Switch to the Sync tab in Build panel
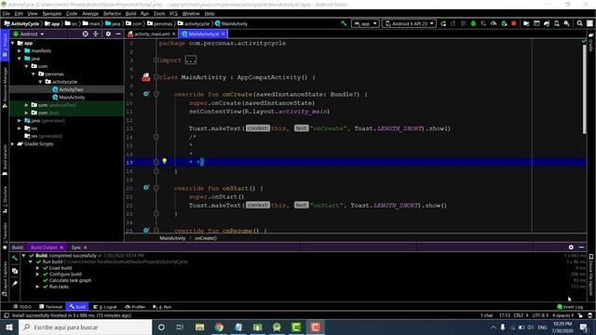The image size is (596, 335). tap(76, 248)
